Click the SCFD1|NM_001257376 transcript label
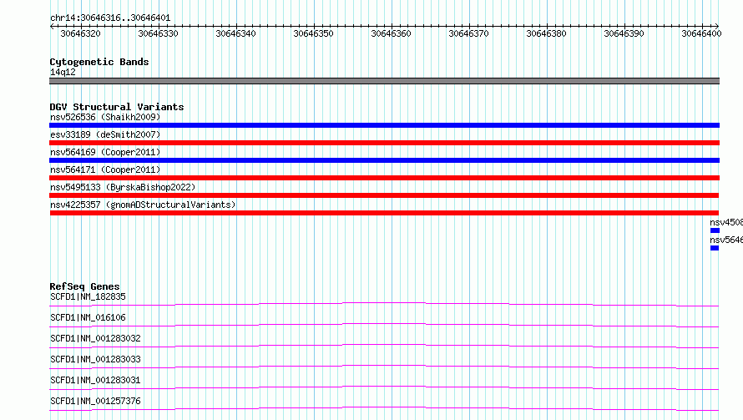This screenshot has width=743, height=420. pos(95,401)
